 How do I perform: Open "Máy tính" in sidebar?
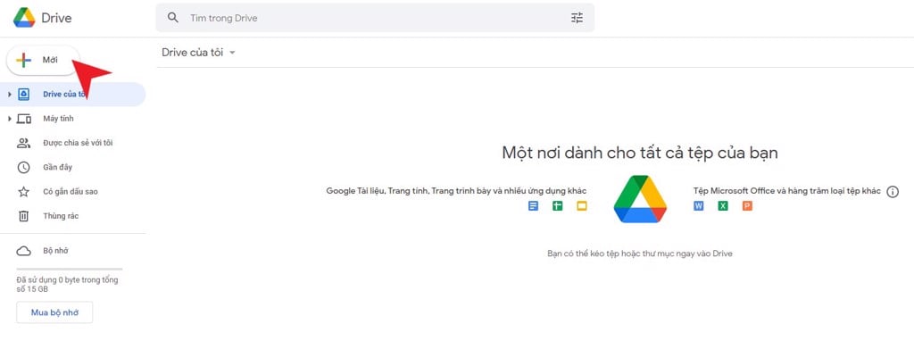(58, 119)
